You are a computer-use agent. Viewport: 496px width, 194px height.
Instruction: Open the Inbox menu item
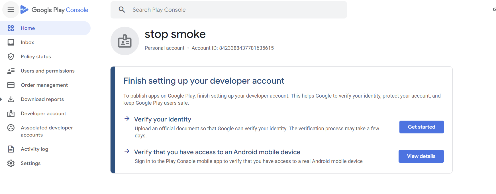click(45, 42)
